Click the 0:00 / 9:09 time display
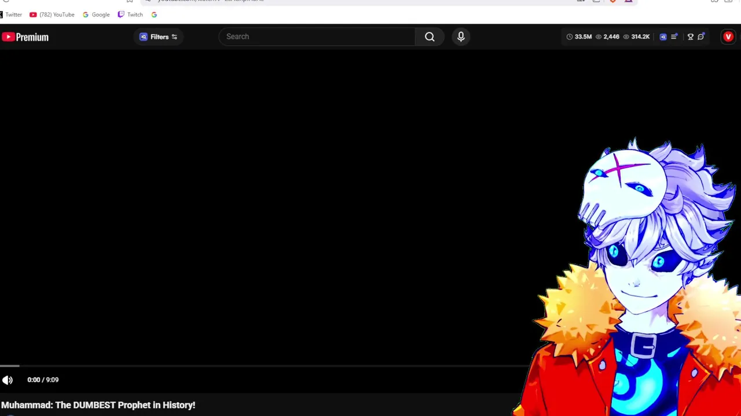The width and height of the screenshot is (741, 416). [x=43, y=380]
